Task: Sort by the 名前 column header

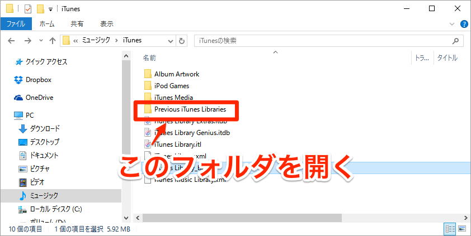Action: coord(149,58)
